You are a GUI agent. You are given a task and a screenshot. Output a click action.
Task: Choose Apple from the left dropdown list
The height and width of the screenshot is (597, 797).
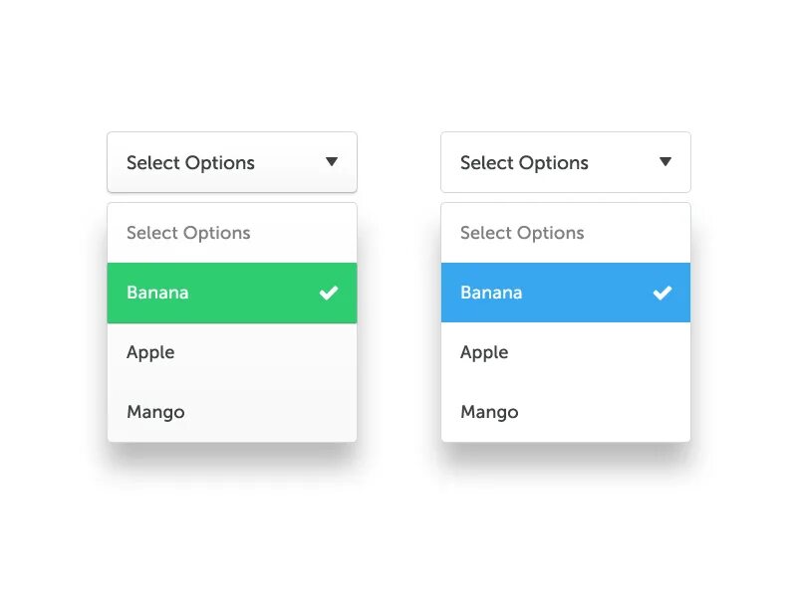click(x=150, y=352)
